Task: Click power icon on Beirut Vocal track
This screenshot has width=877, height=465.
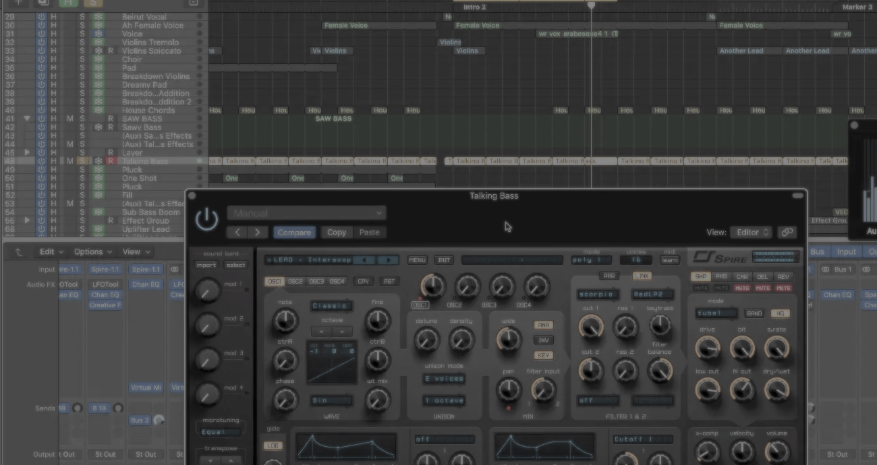Action: [41, 17]
